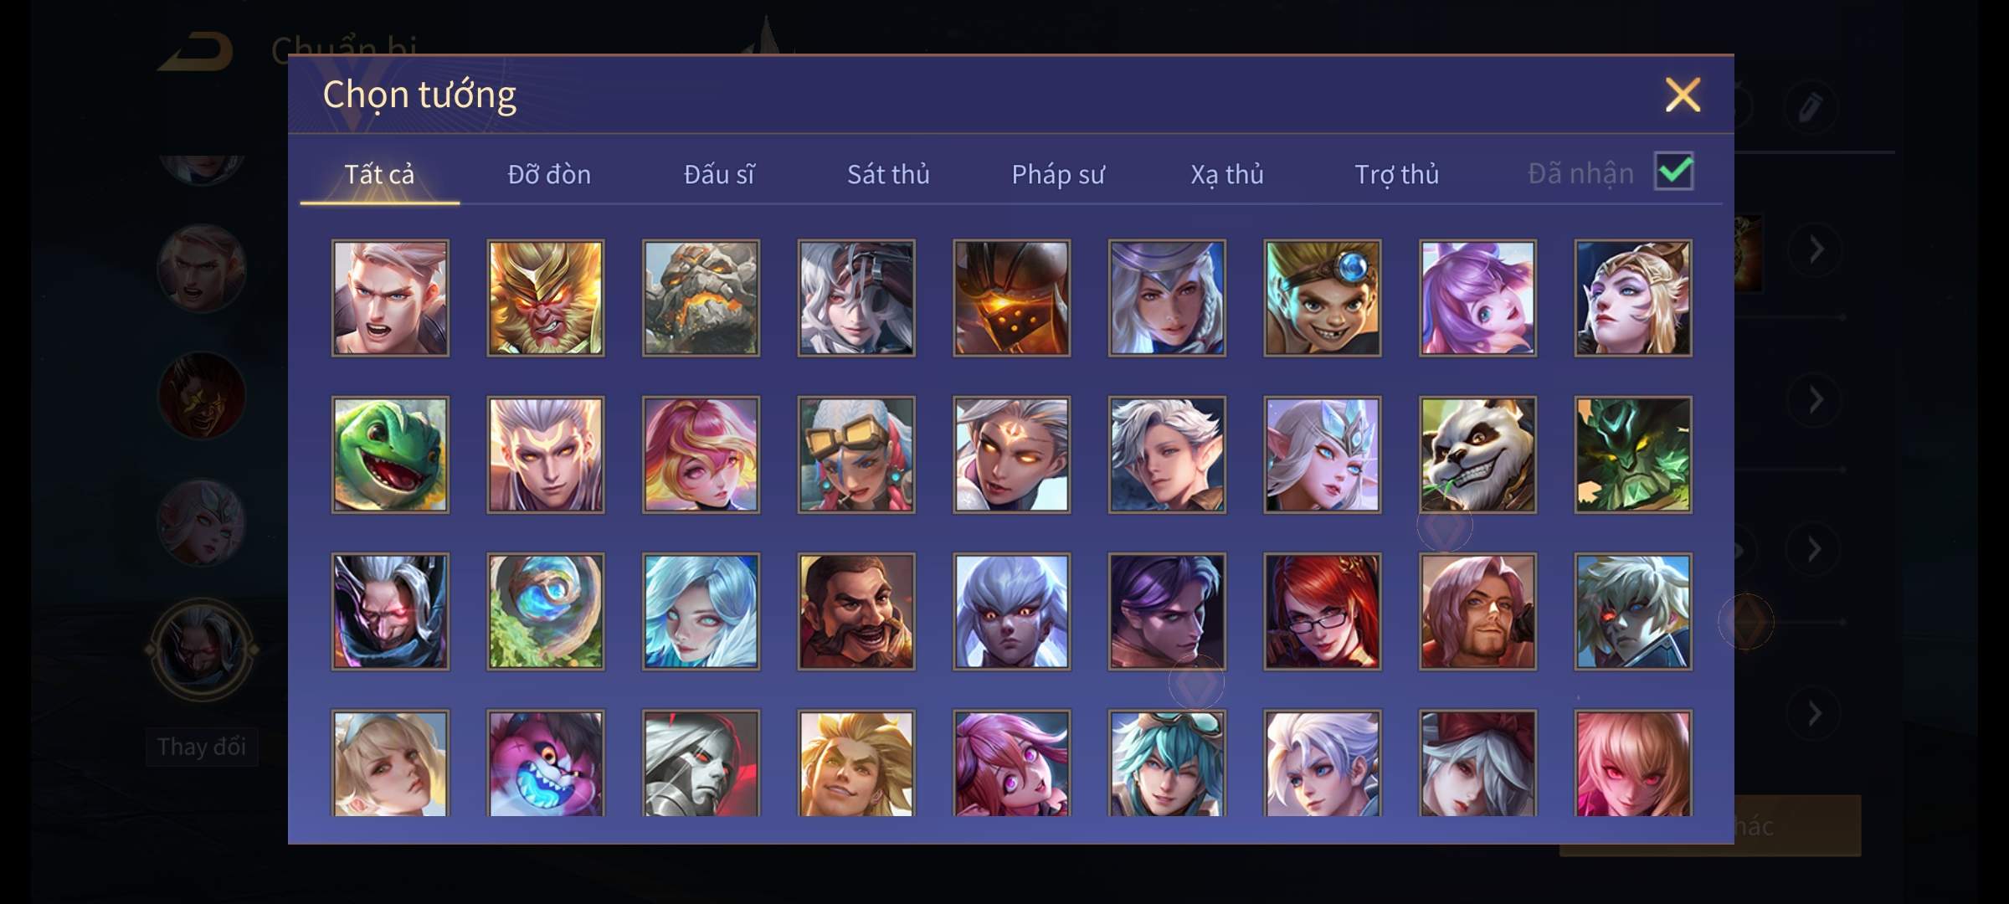View the Đấu sĩ hero category
The image size is (2009, 904).
coord(719,174)
